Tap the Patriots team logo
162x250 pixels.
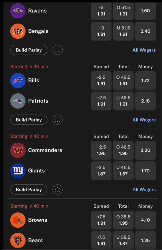click(x=18, y=101)
